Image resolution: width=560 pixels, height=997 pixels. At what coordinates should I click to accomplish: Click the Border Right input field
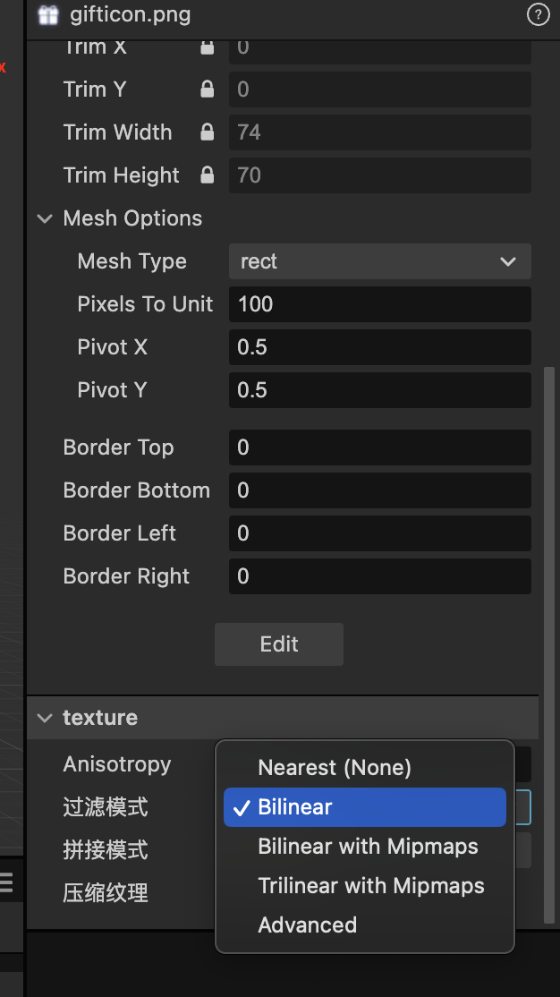[x=379, y=576]
